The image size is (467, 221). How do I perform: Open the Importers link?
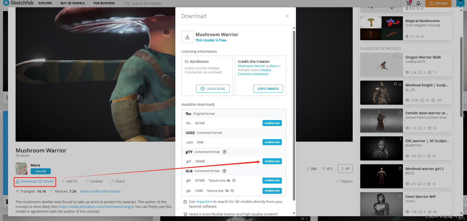204,202
